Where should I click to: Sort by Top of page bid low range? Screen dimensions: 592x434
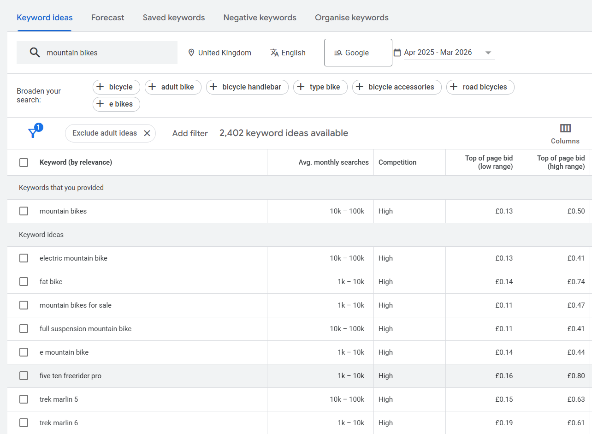pyautogui.click(x=489, y=162)
